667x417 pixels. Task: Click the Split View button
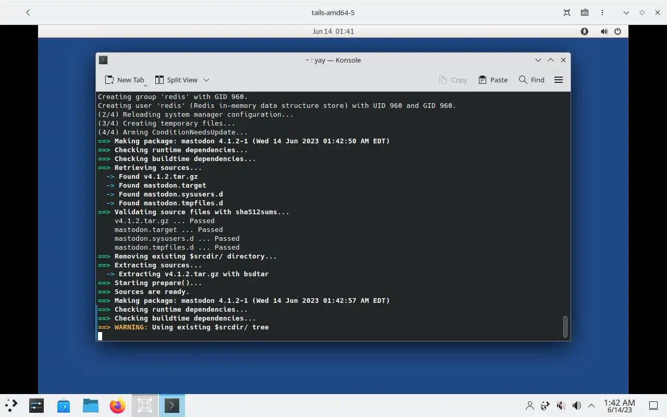[177, 80]
